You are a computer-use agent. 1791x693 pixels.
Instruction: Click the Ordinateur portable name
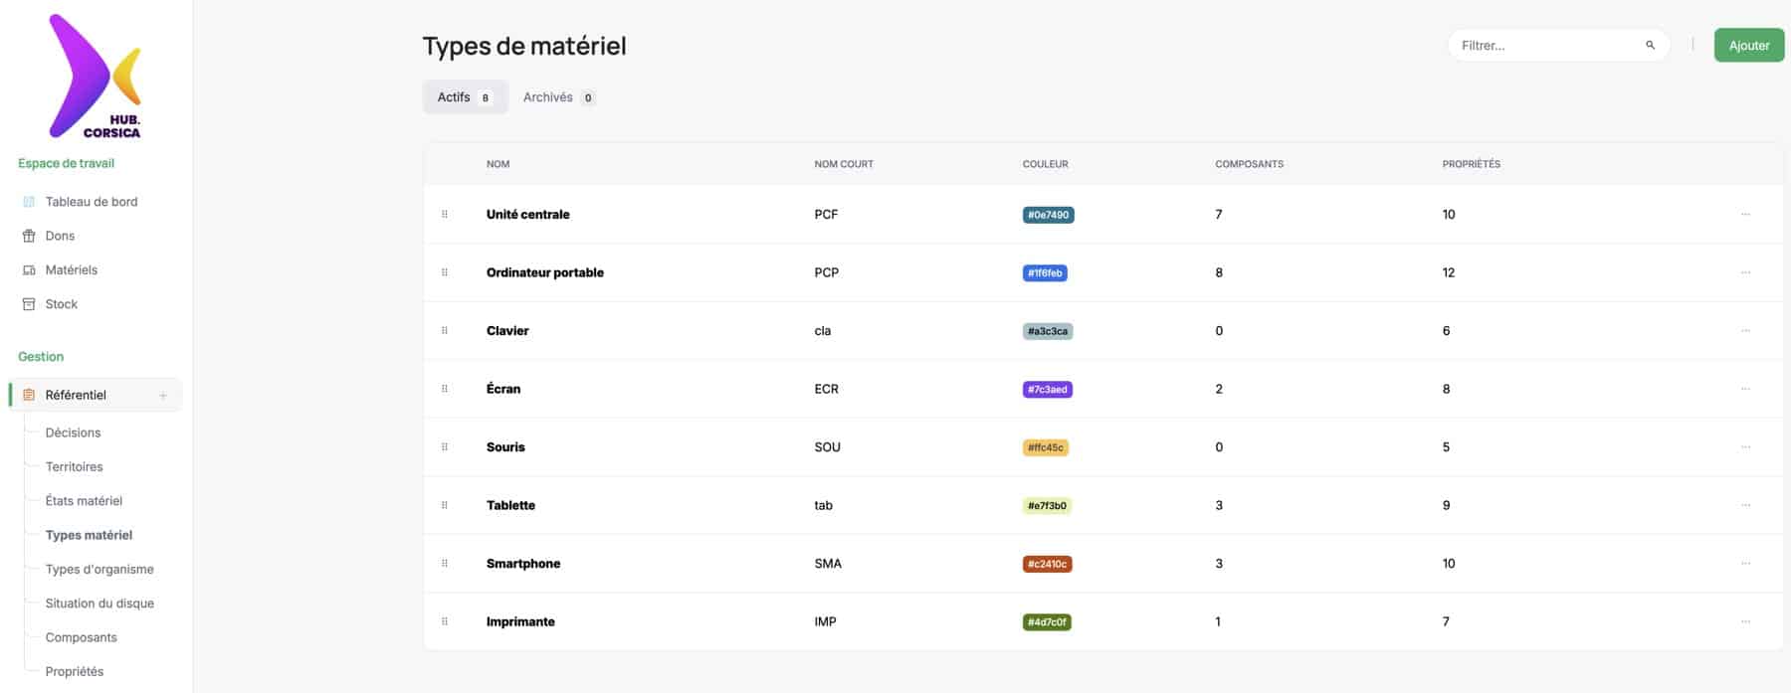(x=544, y=272)
